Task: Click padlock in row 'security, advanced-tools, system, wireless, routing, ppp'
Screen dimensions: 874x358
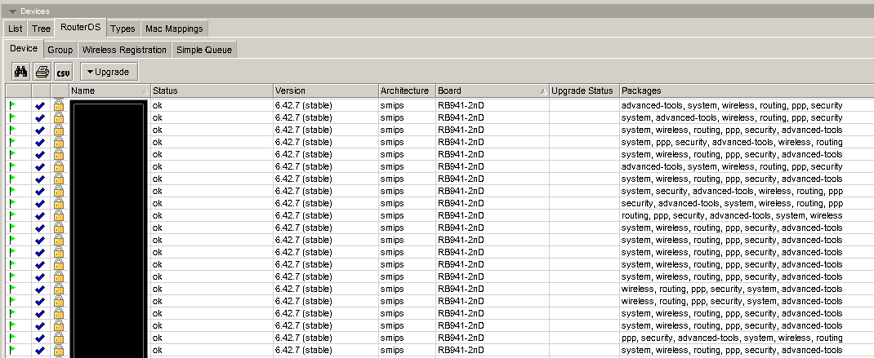Action: click(59, 203)
